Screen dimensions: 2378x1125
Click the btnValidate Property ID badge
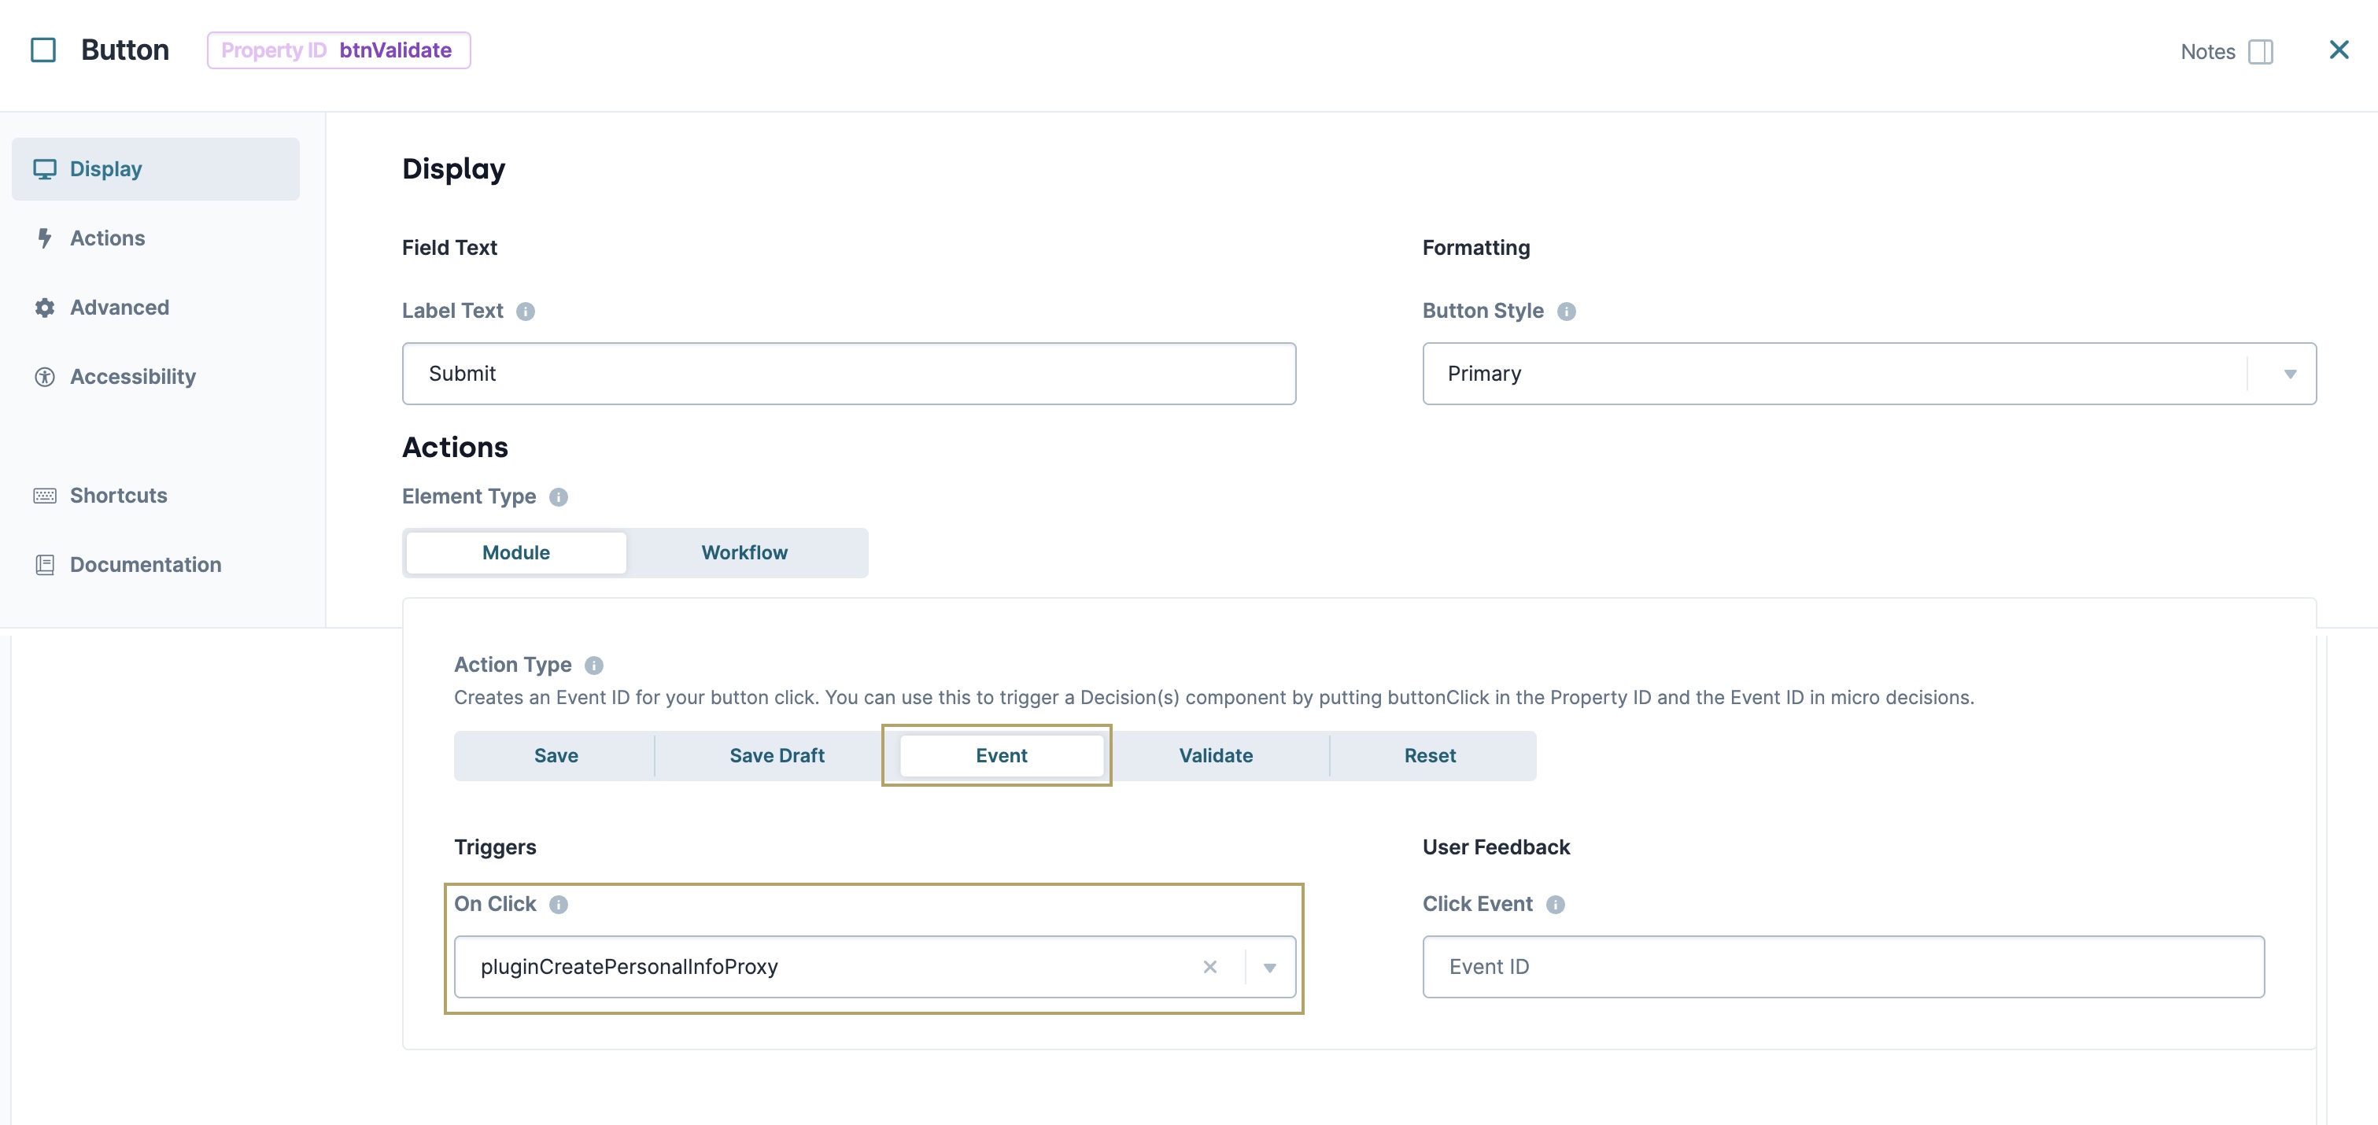(339, 50)
